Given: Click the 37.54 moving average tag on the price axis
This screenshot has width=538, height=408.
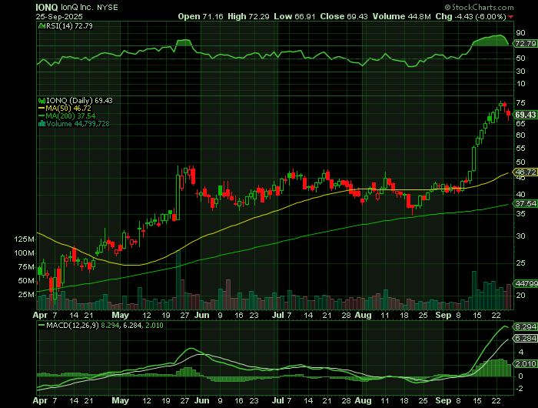Looking at the screenshot, I should point(526,204).
